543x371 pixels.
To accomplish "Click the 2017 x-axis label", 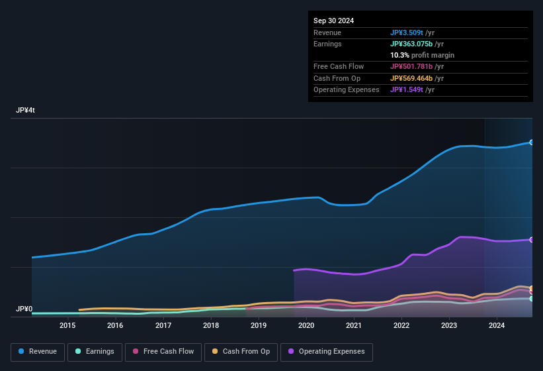I will point(163,325).
